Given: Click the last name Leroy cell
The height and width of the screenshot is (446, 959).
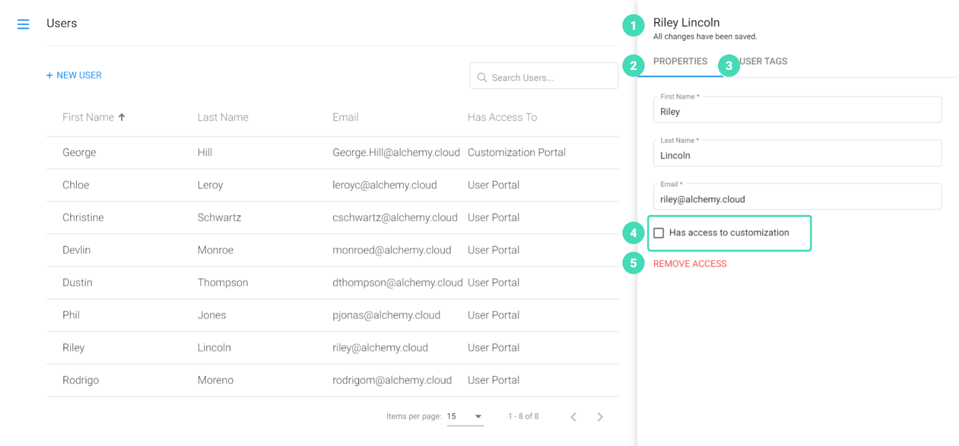Looking at the screenshot, I should coord(210,185).
